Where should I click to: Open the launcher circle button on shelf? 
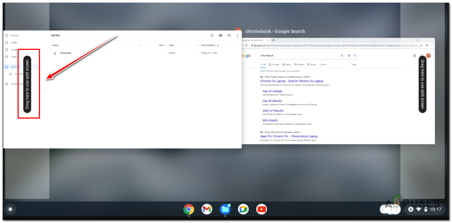(x=10, y=209)
